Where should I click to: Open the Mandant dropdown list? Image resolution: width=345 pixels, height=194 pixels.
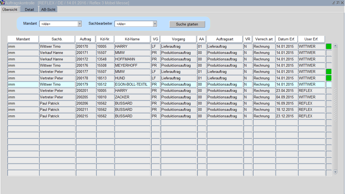[80, 24]
